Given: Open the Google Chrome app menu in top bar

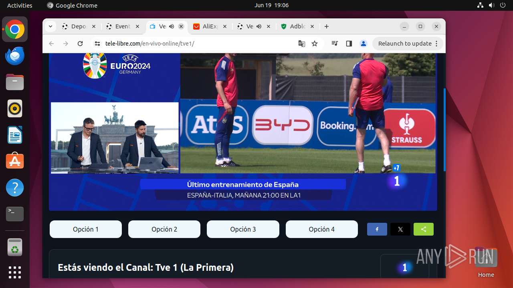Looking at the screenshot, I should [x=72, y=5].
